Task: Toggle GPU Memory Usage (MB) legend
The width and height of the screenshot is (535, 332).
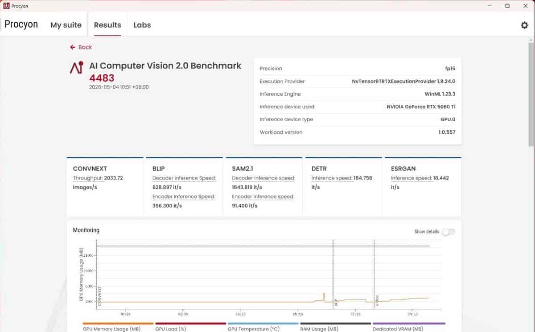Action: click(118, 327)
